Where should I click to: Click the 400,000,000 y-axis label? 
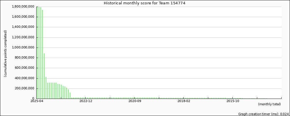click(x=25, y=78)
